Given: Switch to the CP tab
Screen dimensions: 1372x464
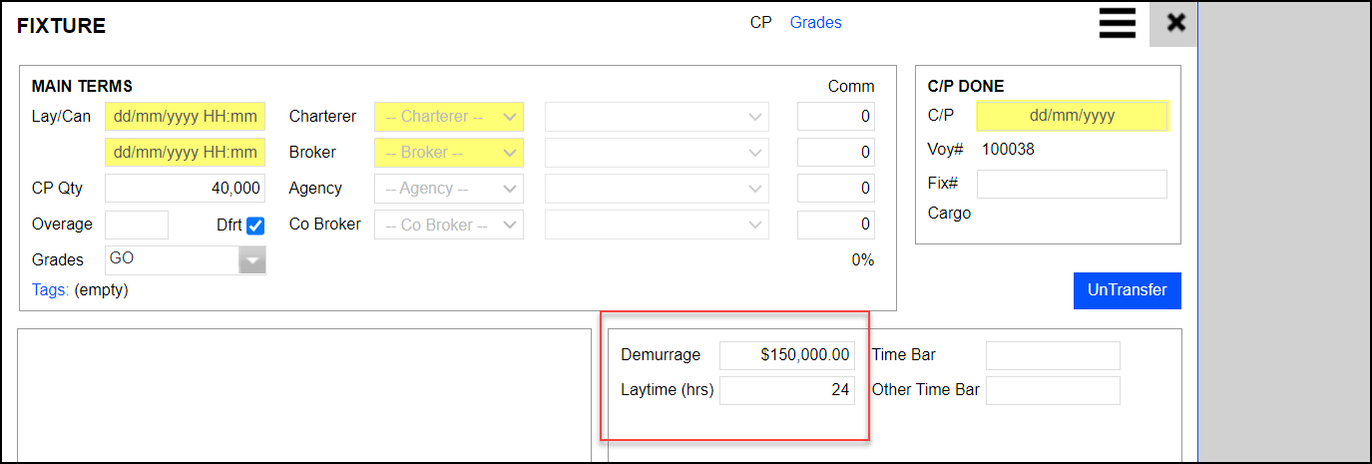Looking at the screenshot, I should (x=760, y=22).
